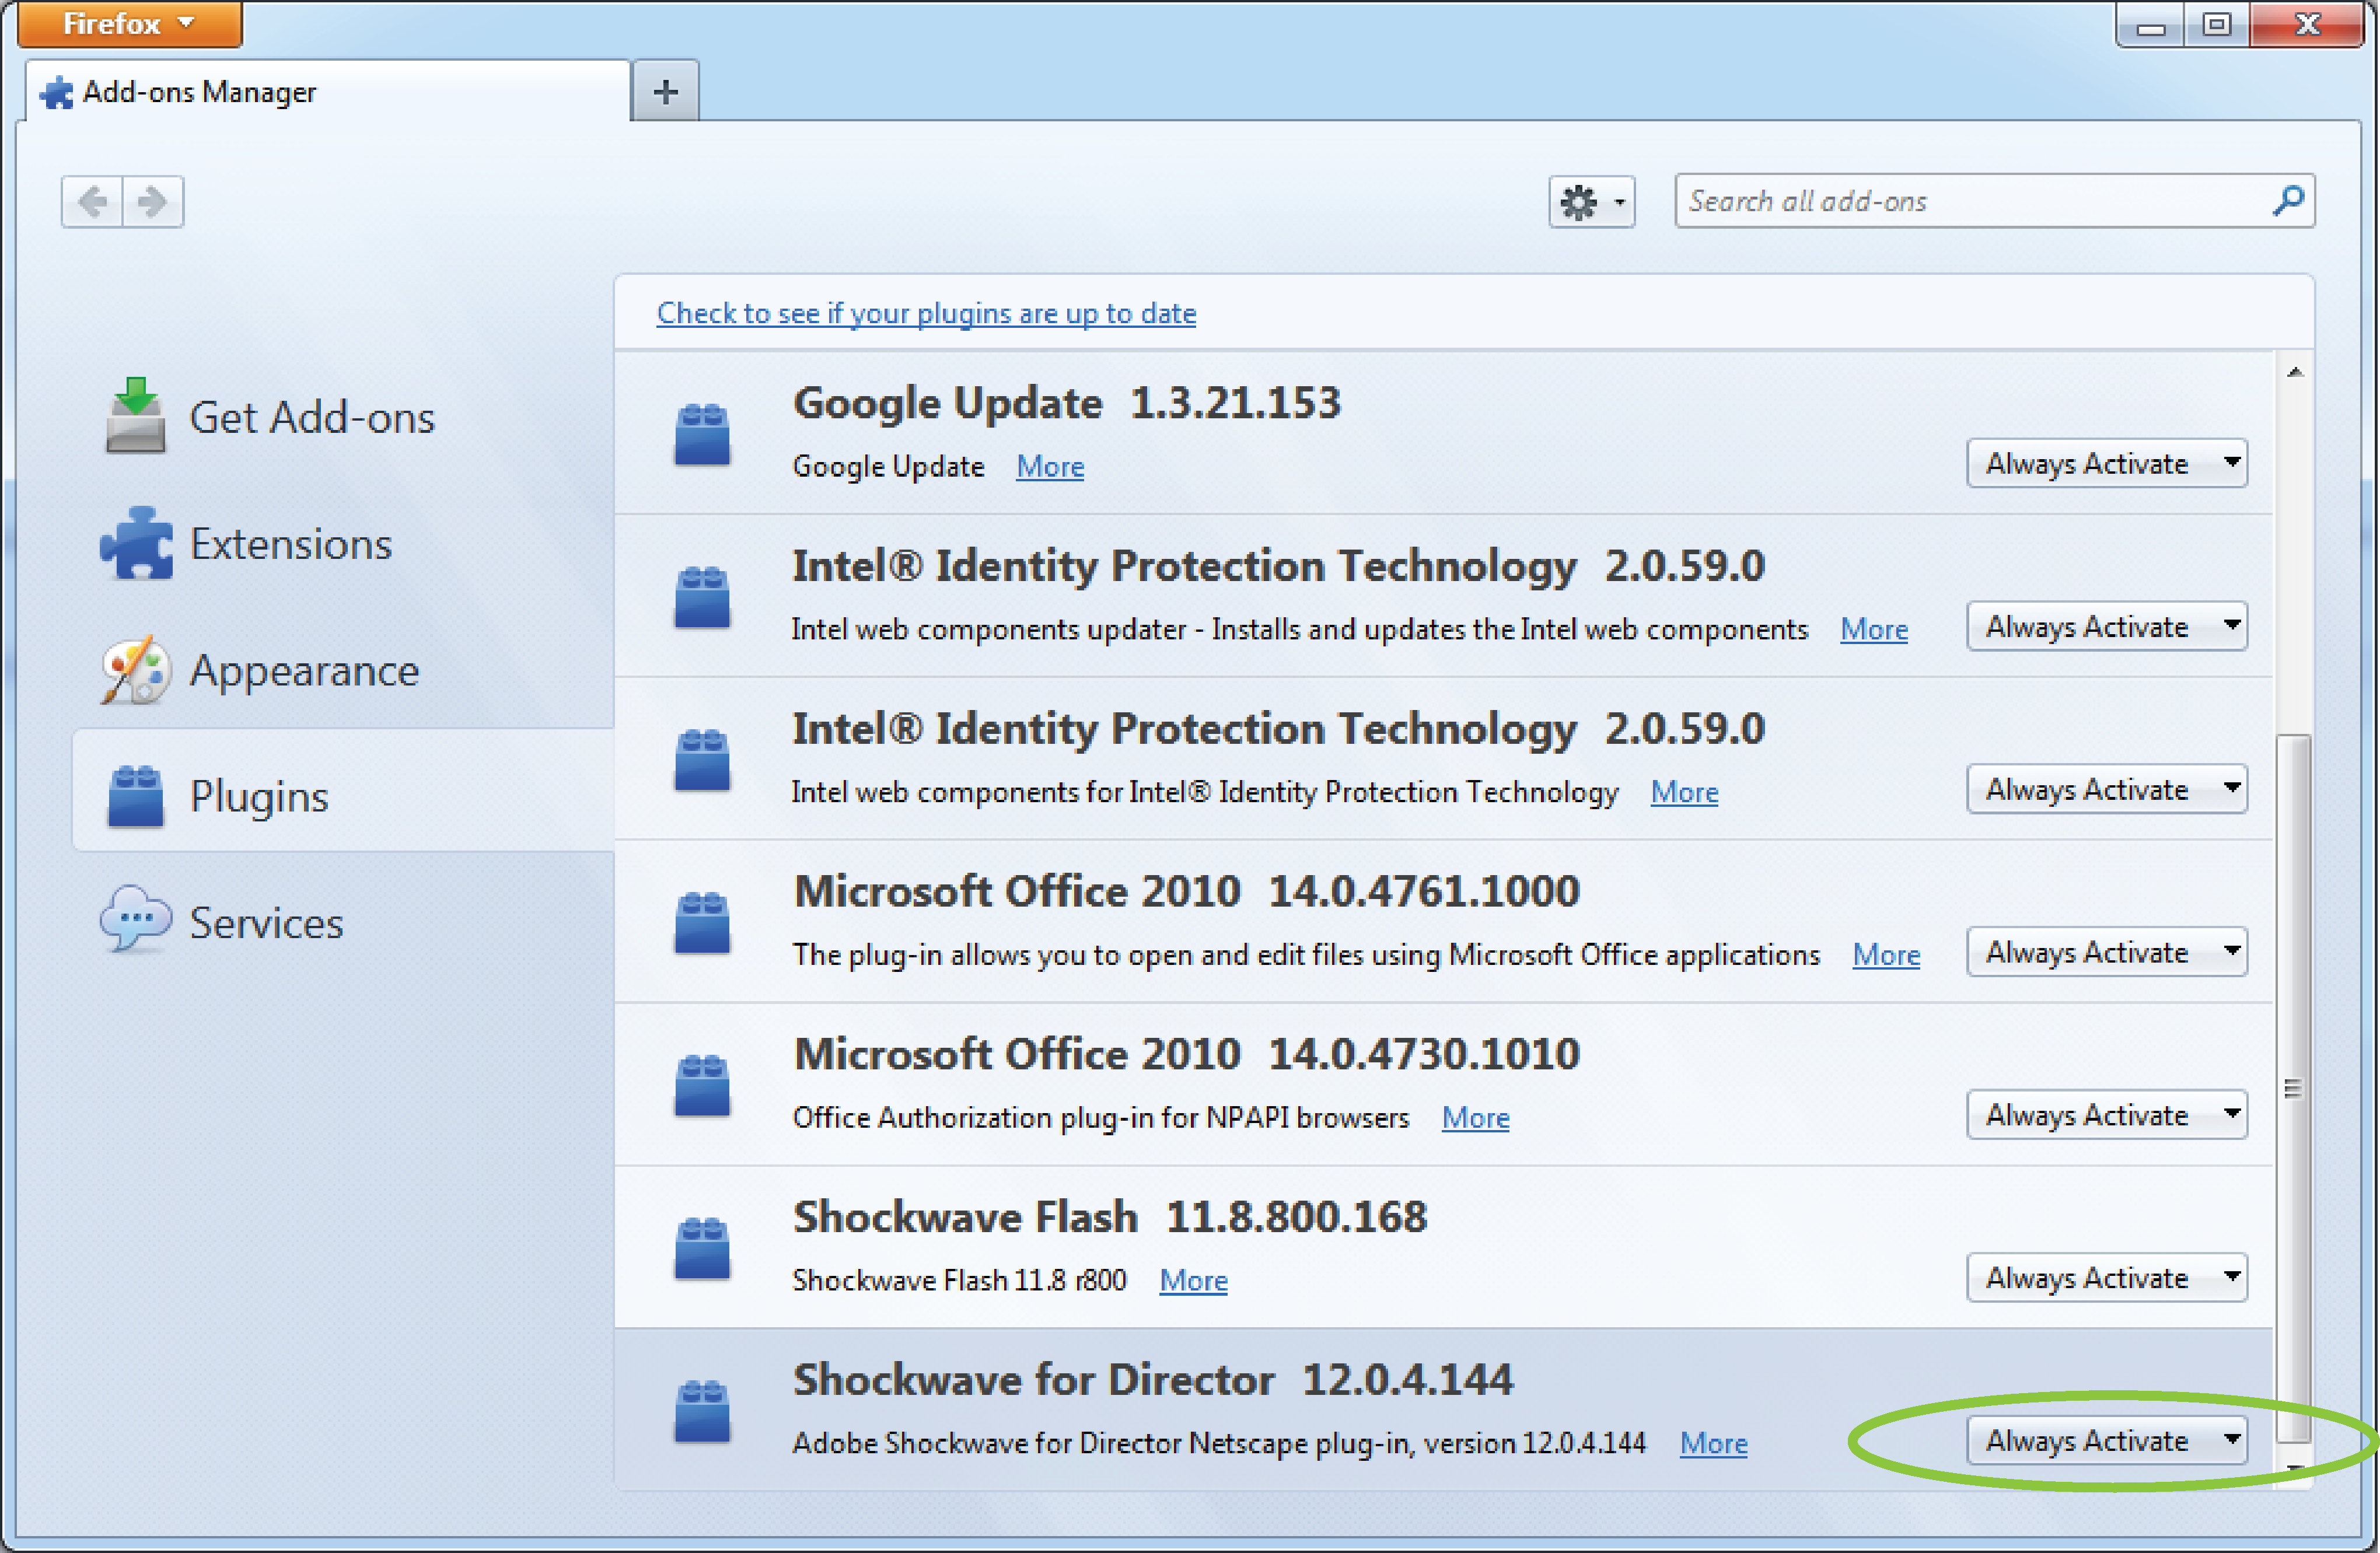
Task: Click the Get Add-ons download icon
Action: tap(135, 415)
